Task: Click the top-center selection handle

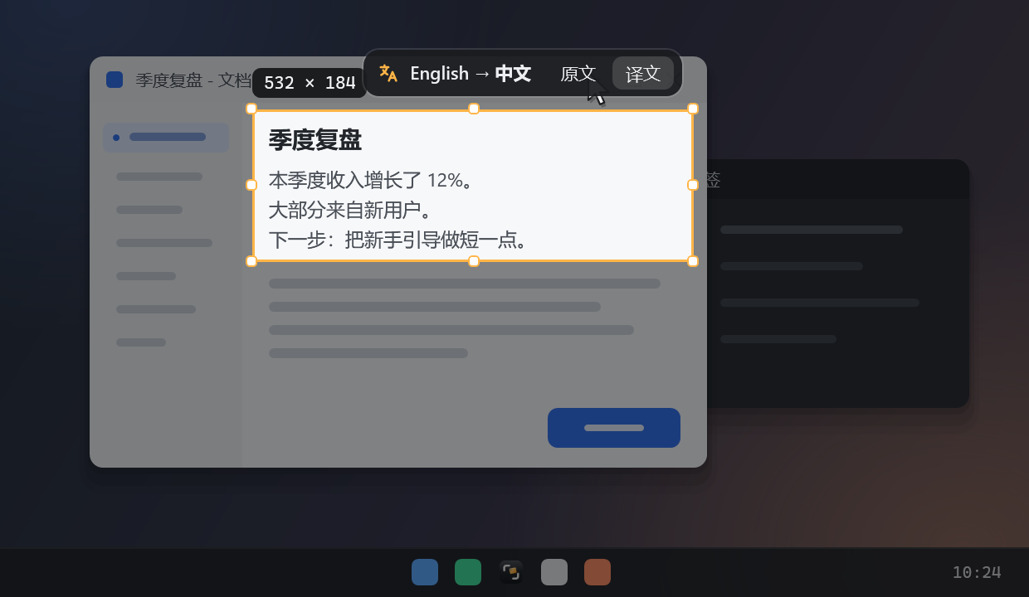Action: pyautogui.click(x=474, y=109)
